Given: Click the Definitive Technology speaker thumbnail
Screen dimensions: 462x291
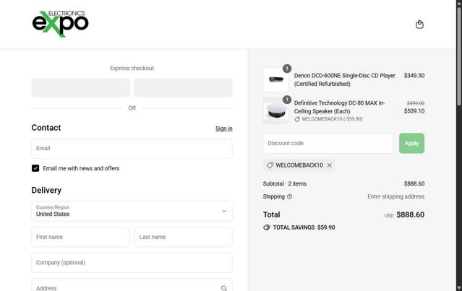Looking at the screenshot, I should [x=275, y=110].
